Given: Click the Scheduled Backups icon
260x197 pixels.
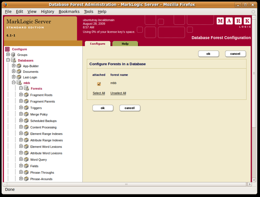Looking at the screenshot, I should pos(26,121).
